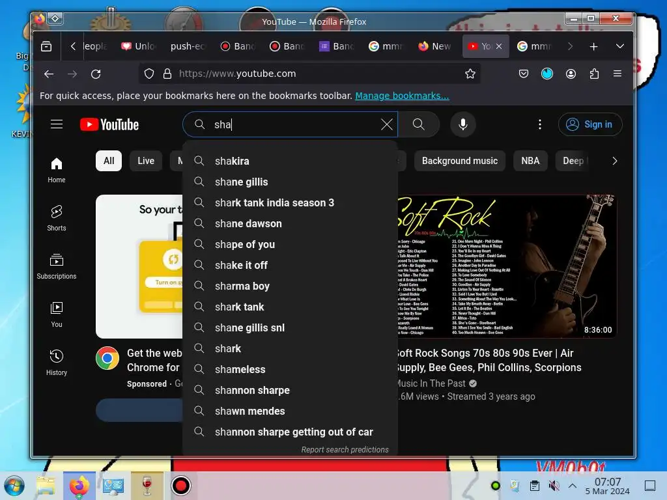Open the Soft Rock Songs video title
This screenshot has height=500, width=667.
(488, 360)
